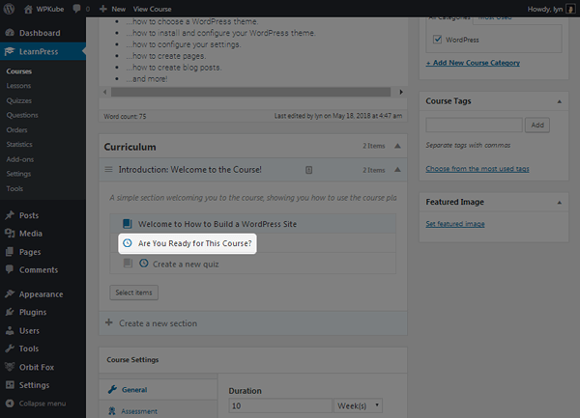Open the Quizzes submenu item
580x418 pixels.
pyautogui.click(x=19, y=100)
